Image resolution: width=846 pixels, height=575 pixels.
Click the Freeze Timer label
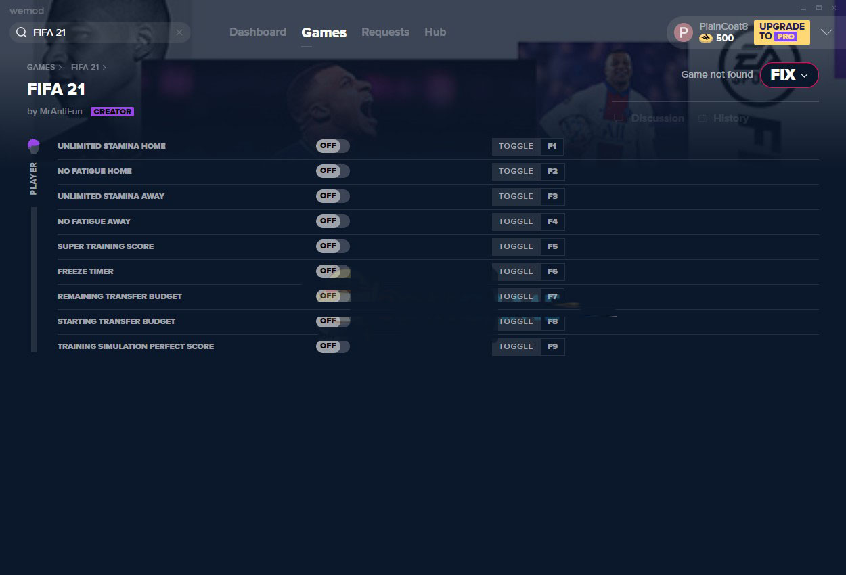point(85,271)
